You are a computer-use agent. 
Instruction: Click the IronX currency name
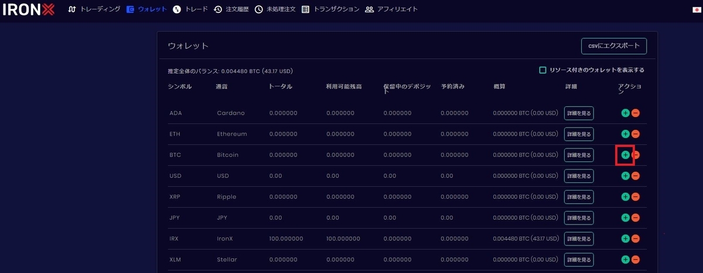(226, 239)
